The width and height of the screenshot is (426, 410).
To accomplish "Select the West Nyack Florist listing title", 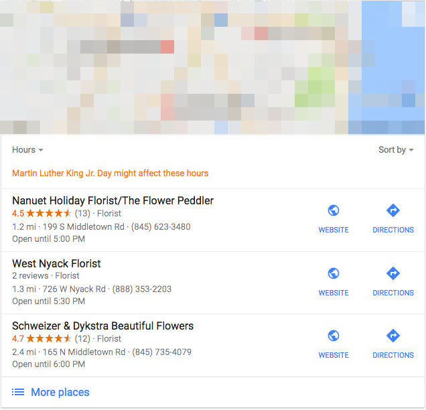I will click(x=56, y=263).
